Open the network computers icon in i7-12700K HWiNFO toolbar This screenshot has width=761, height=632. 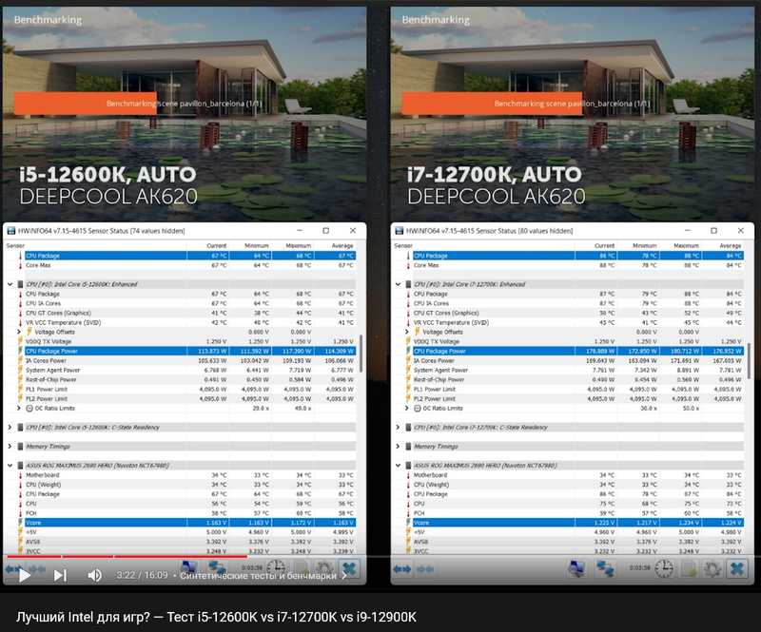click(x=605, y=568)
